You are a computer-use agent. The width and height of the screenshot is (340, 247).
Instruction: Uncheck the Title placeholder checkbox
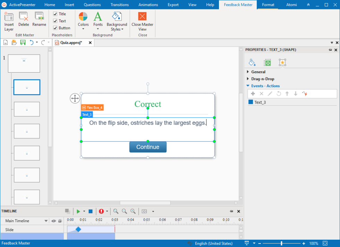(55, 14)
